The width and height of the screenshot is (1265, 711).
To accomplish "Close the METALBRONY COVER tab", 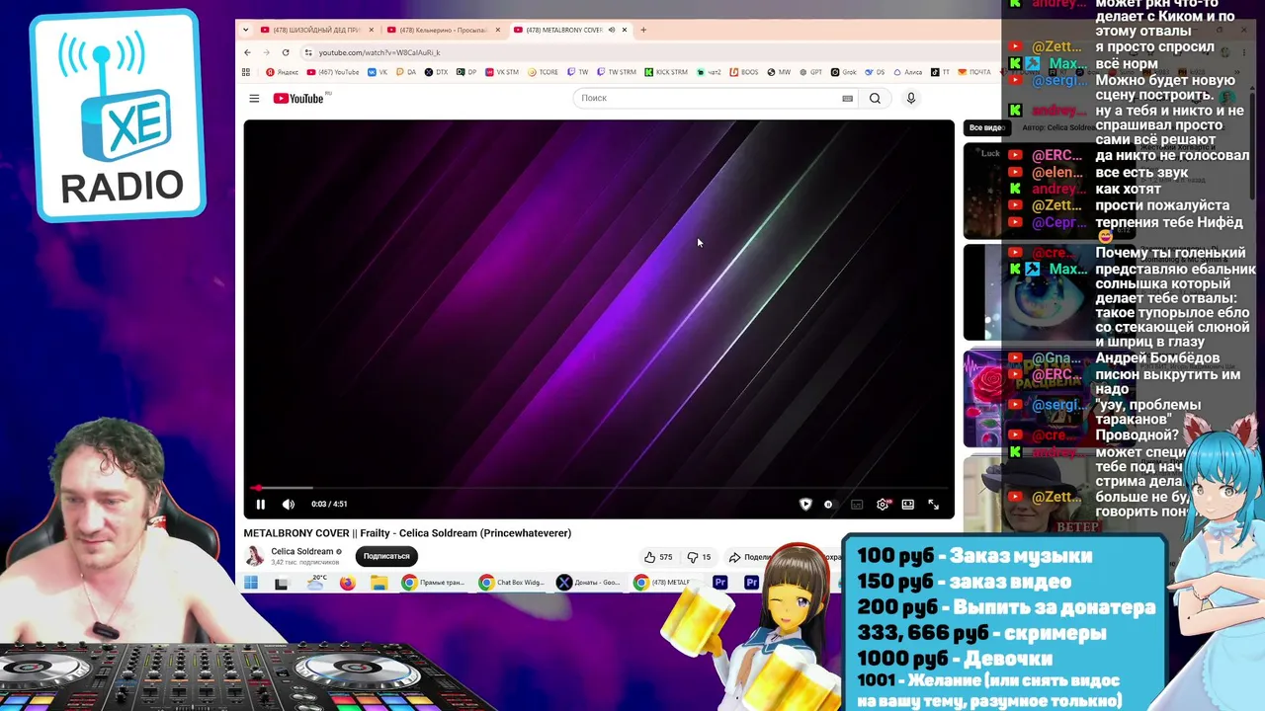I will pyautogui.click(x=625, y=30).
